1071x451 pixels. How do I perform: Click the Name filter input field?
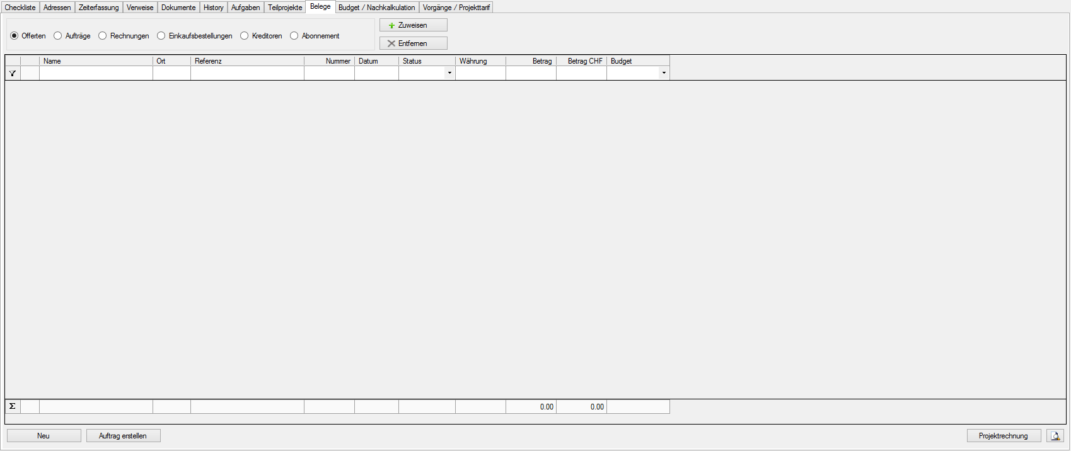[x=96, y=73]
